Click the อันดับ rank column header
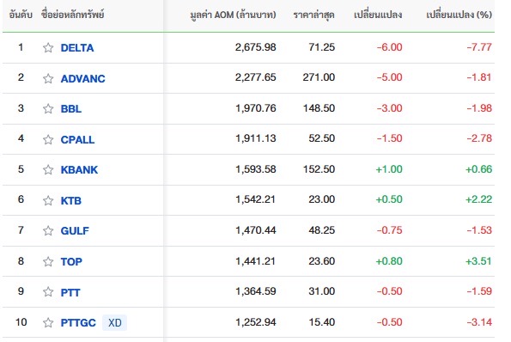The width and height of the screenshot is (511, 342). [21, 15]
